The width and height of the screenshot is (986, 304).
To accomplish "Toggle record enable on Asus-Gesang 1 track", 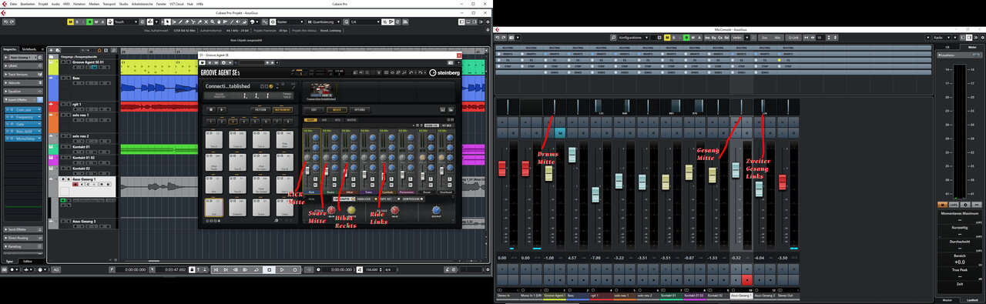I will coord(75,184).
